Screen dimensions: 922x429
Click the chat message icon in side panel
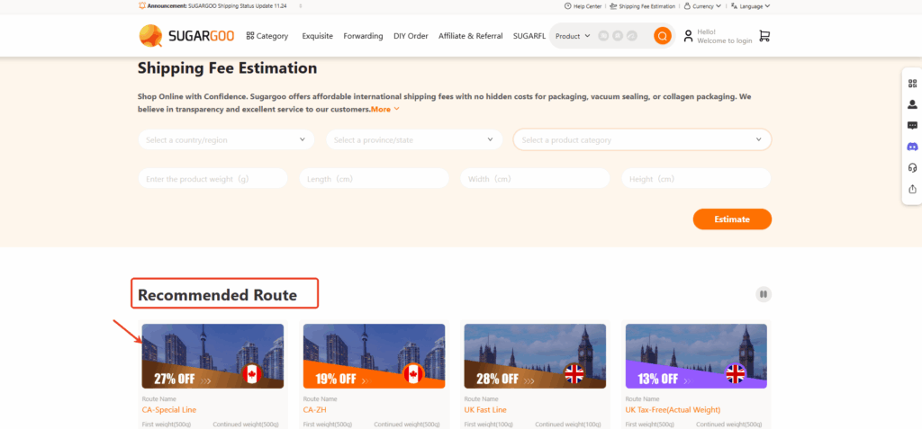click(x=913, y=126)
